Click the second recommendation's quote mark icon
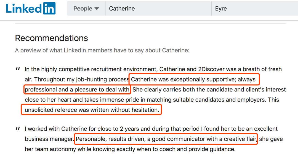298x162 pixels. (18, 129)
